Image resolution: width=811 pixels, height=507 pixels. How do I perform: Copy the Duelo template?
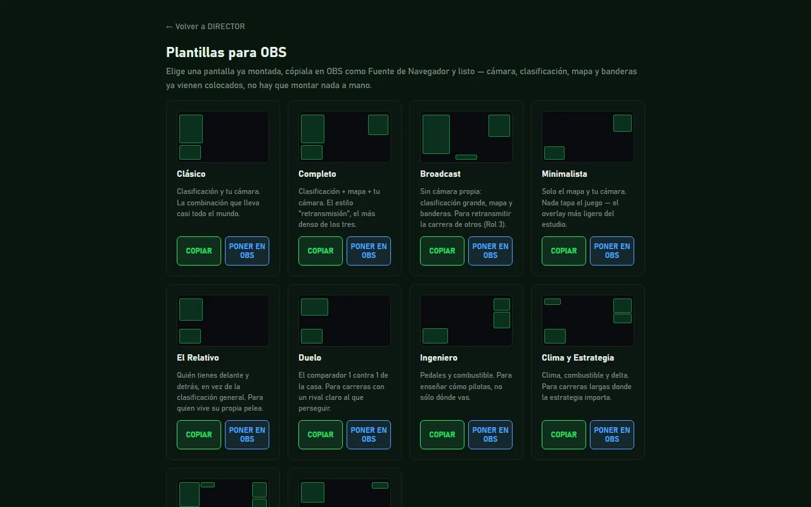click(321, 435)
